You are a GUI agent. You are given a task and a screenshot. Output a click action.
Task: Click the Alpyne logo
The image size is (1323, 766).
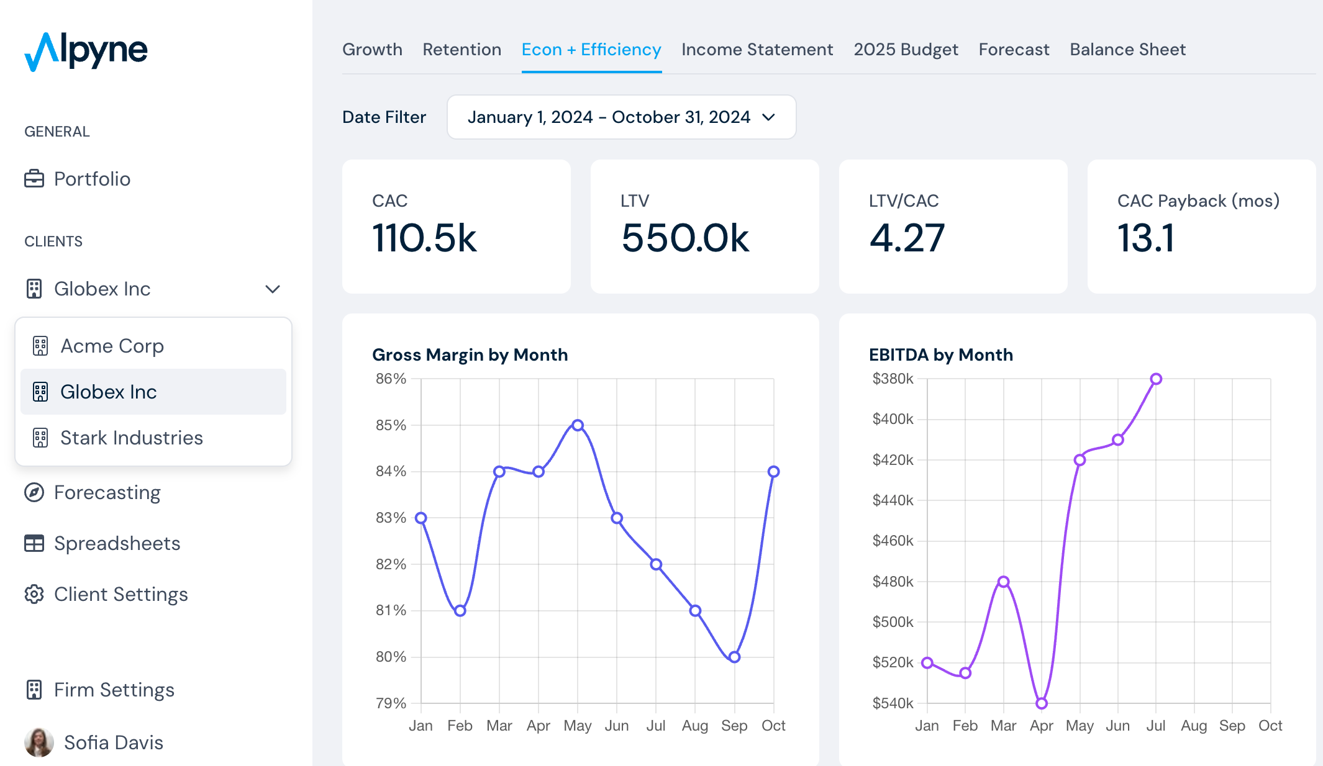[86, 51]
